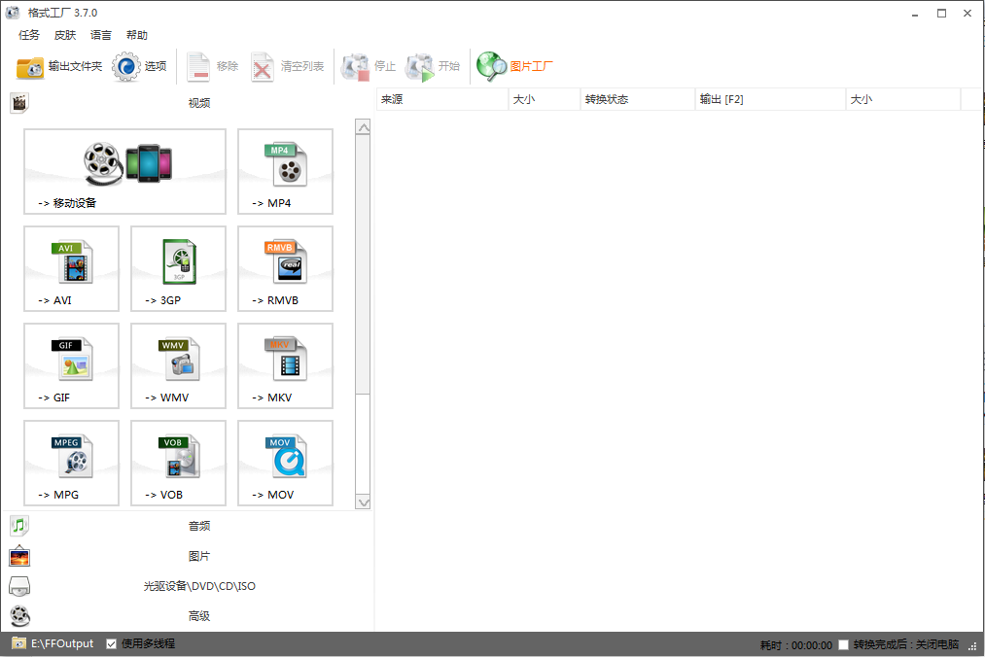Toggle the 使用多线程 multithreading checkbox

coord(110,643)
